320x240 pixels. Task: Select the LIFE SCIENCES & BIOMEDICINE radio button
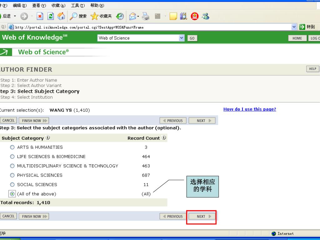[12, 157]
